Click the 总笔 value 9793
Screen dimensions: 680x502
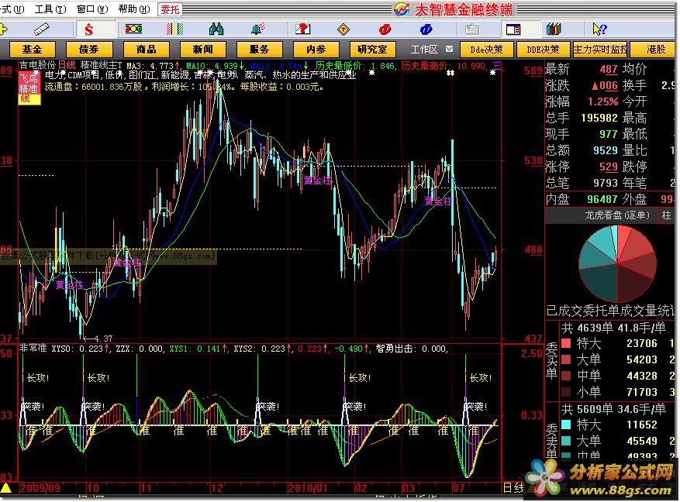pyautogui.click(x=606, y=183)
